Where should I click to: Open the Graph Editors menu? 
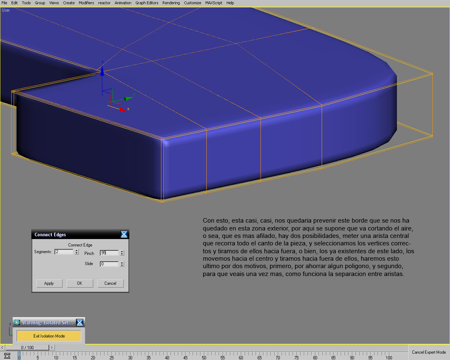click(147, 3)
